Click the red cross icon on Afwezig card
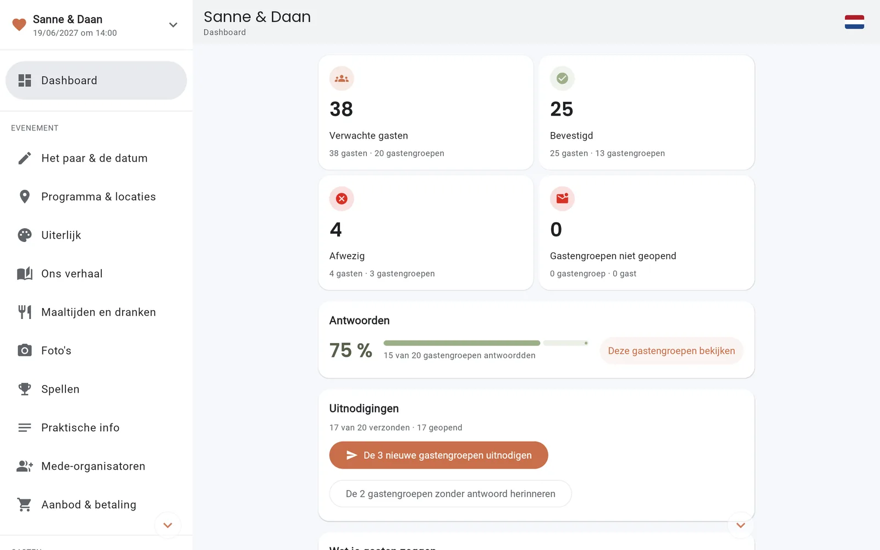 [x=342, y=199]
